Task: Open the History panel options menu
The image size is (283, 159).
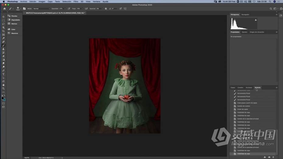Action: pyautogui.click(x=277, y=88)
